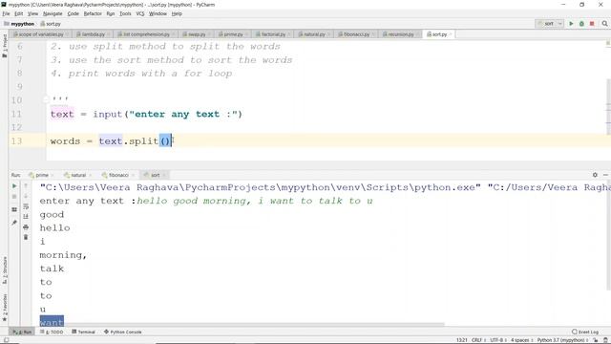
Task: Select the prime tab in Run panel
Action: pos(41,175)
